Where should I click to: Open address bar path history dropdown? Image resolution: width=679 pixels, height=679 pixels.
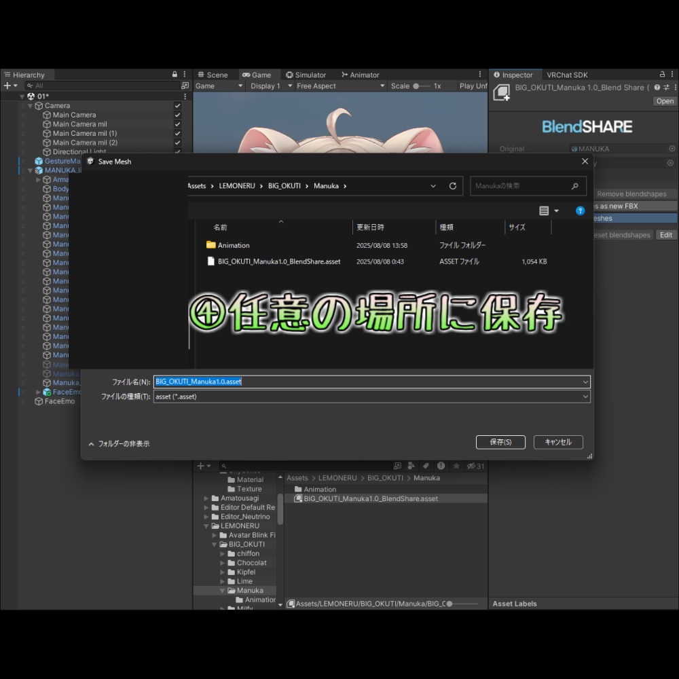click(433, 186)
